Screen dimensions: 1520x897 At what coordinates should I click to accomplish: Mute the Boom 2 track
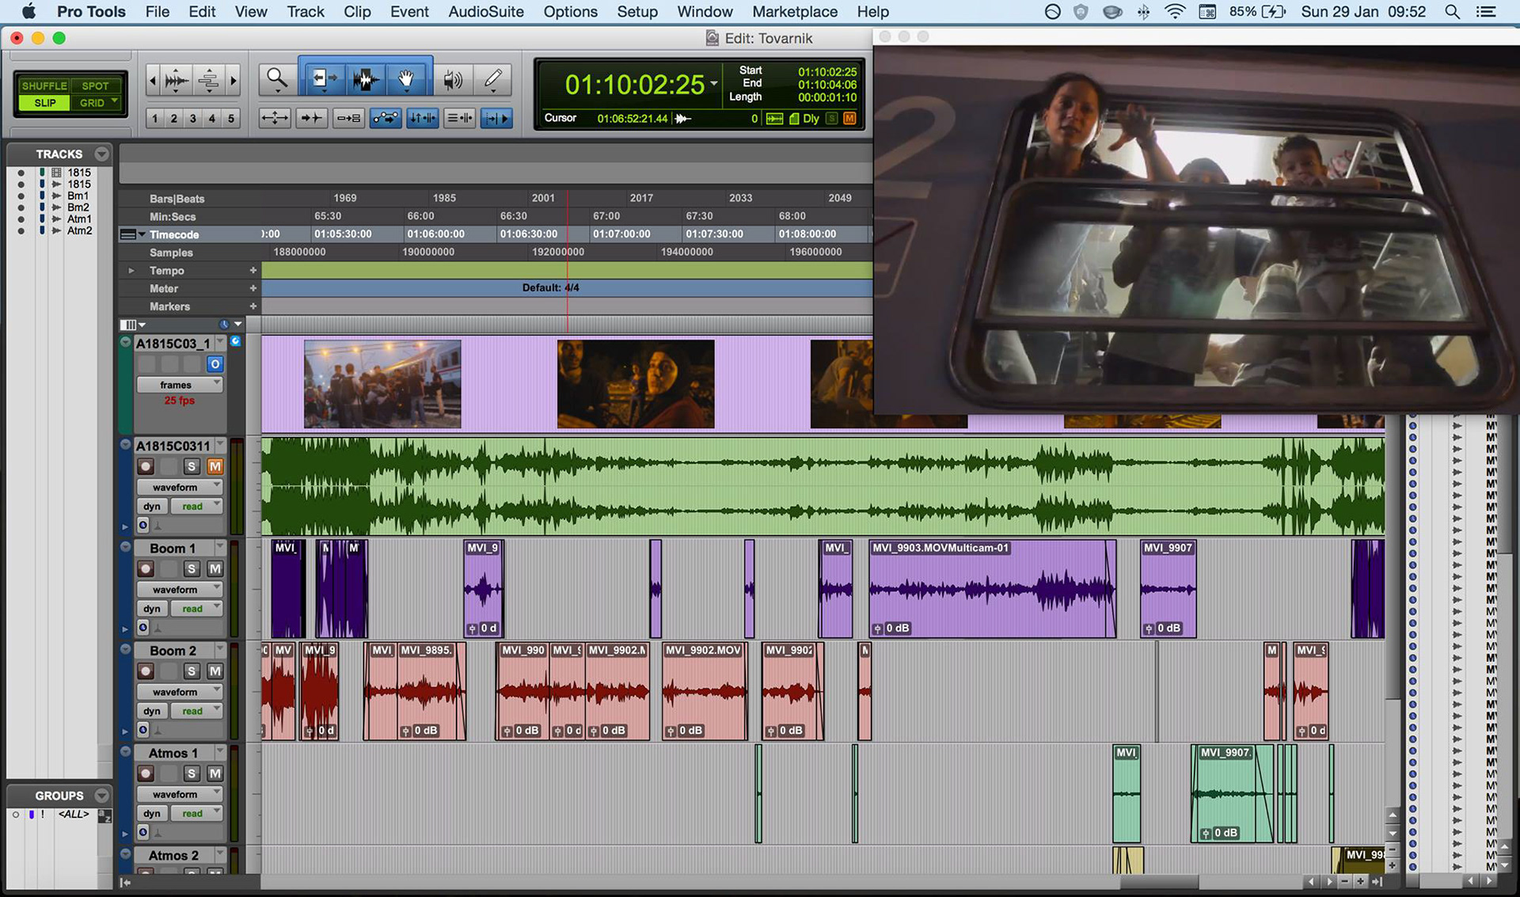(x=215, y=671)
